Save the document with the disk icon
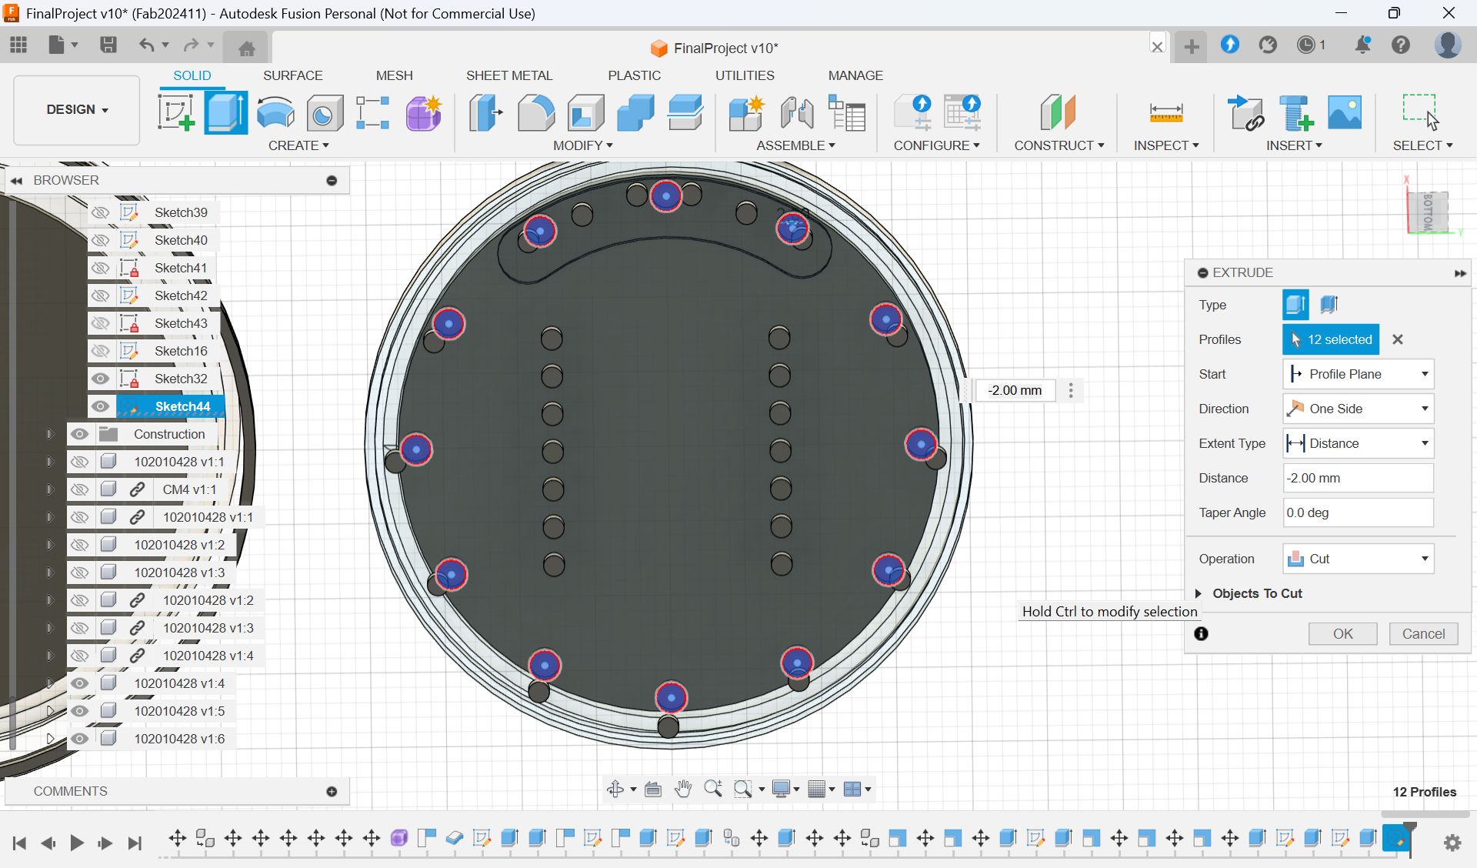1477x868 pixels. pos(108,45)
